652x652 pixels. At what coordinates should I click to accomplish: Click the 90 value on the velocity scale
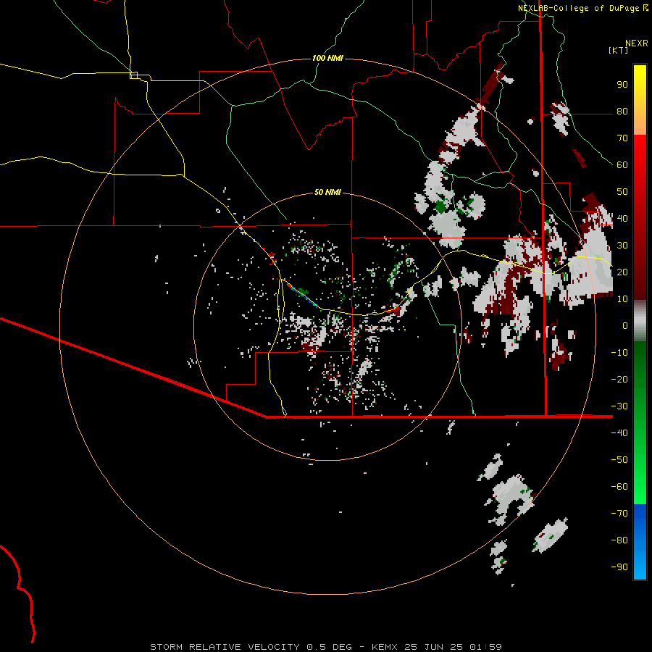pos(622,85)
